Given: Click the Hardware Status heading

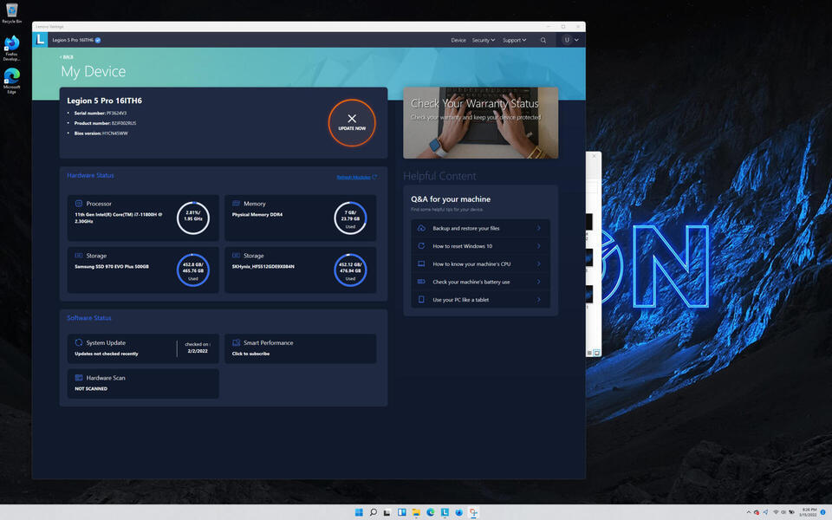Looking at the screenshot, I should pyautogui.click(x=90, y=175).
